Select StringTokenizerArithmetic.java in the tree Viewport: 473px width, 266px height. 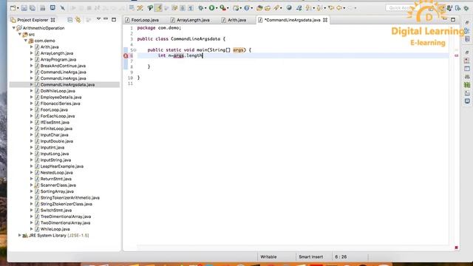[x=69, y=198]
